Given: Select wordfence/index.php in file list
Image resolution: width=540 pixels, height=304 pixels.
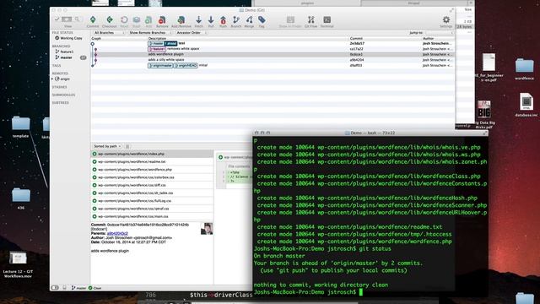Looking at the screenshot, I should (152, 154).
